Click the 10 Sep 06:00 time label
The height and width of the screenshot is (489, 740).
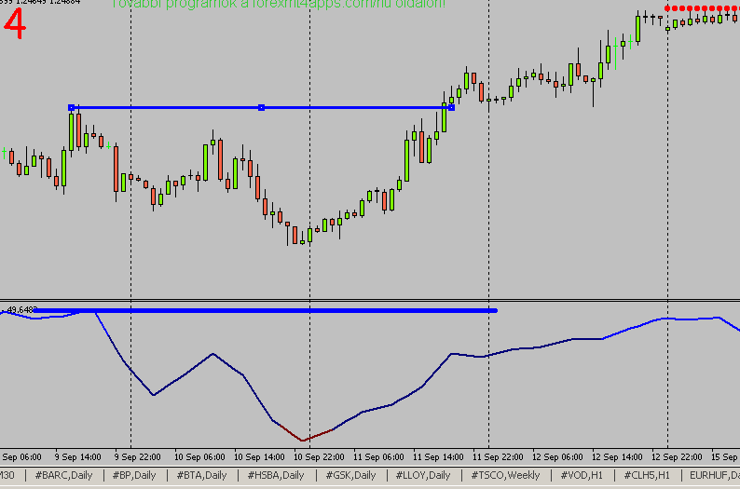pyautogui.click(x=199, y=457)
